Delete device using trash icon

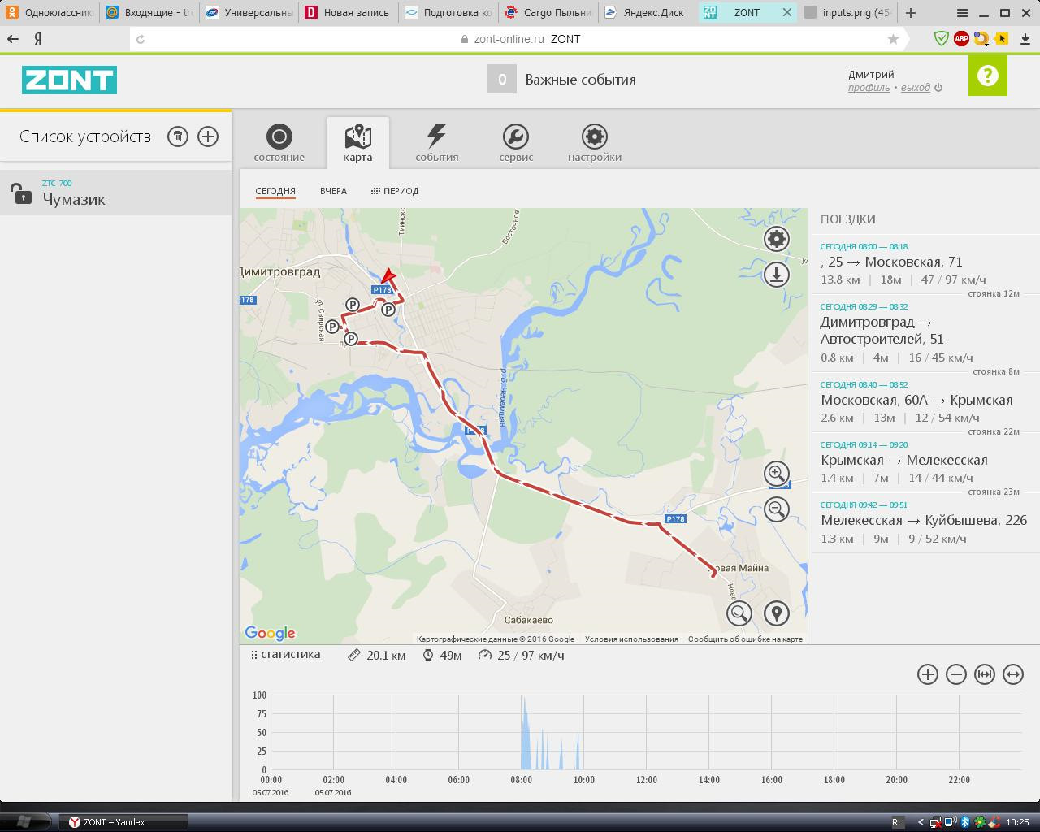(x=178, y=136)
